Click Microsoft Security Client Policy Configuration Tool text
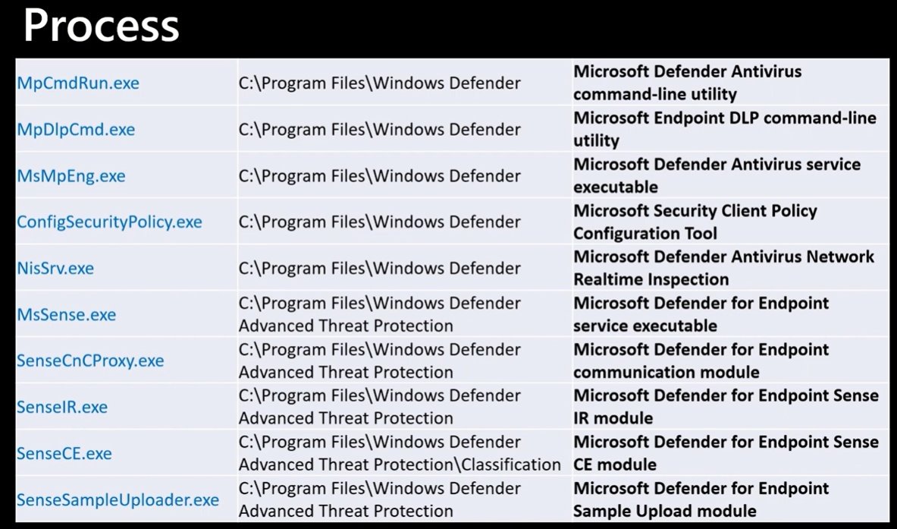The width and height of the screenshot is (897, 529). point(695,222)
